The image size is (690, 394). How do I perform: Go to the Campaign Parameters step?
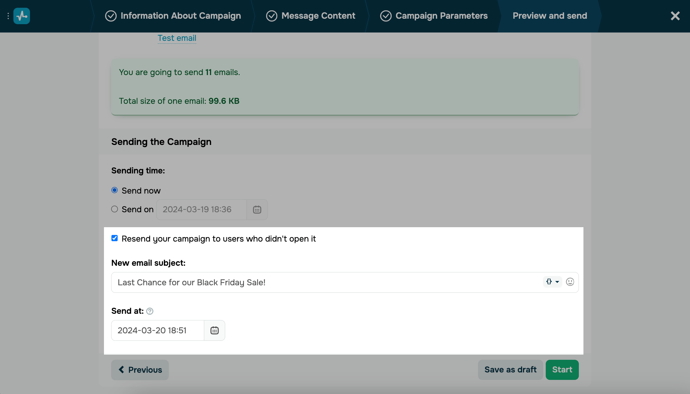(x=441, y=16)
